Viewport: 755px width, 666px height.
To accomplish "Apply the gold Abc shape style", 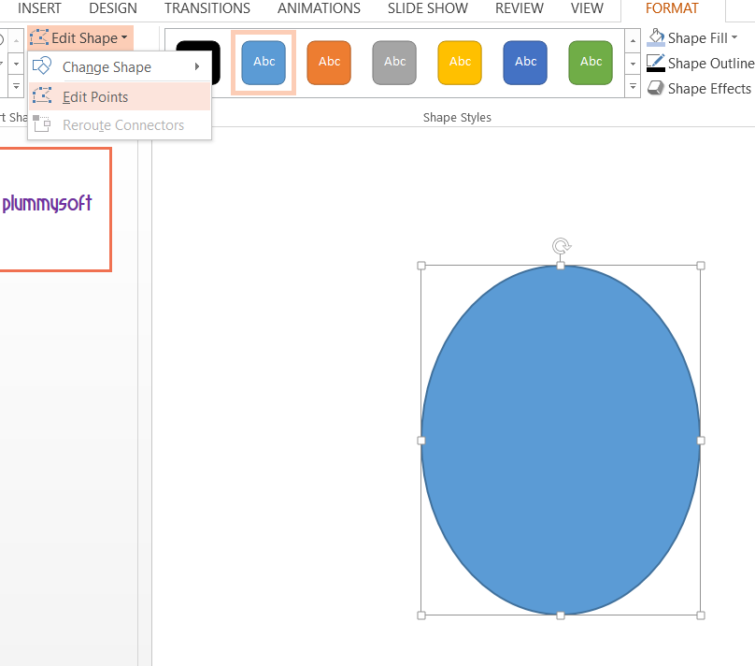I will (460, 63).
